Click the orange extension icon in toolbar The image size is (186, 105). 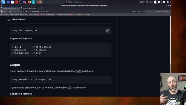click(x=166, y=11)
